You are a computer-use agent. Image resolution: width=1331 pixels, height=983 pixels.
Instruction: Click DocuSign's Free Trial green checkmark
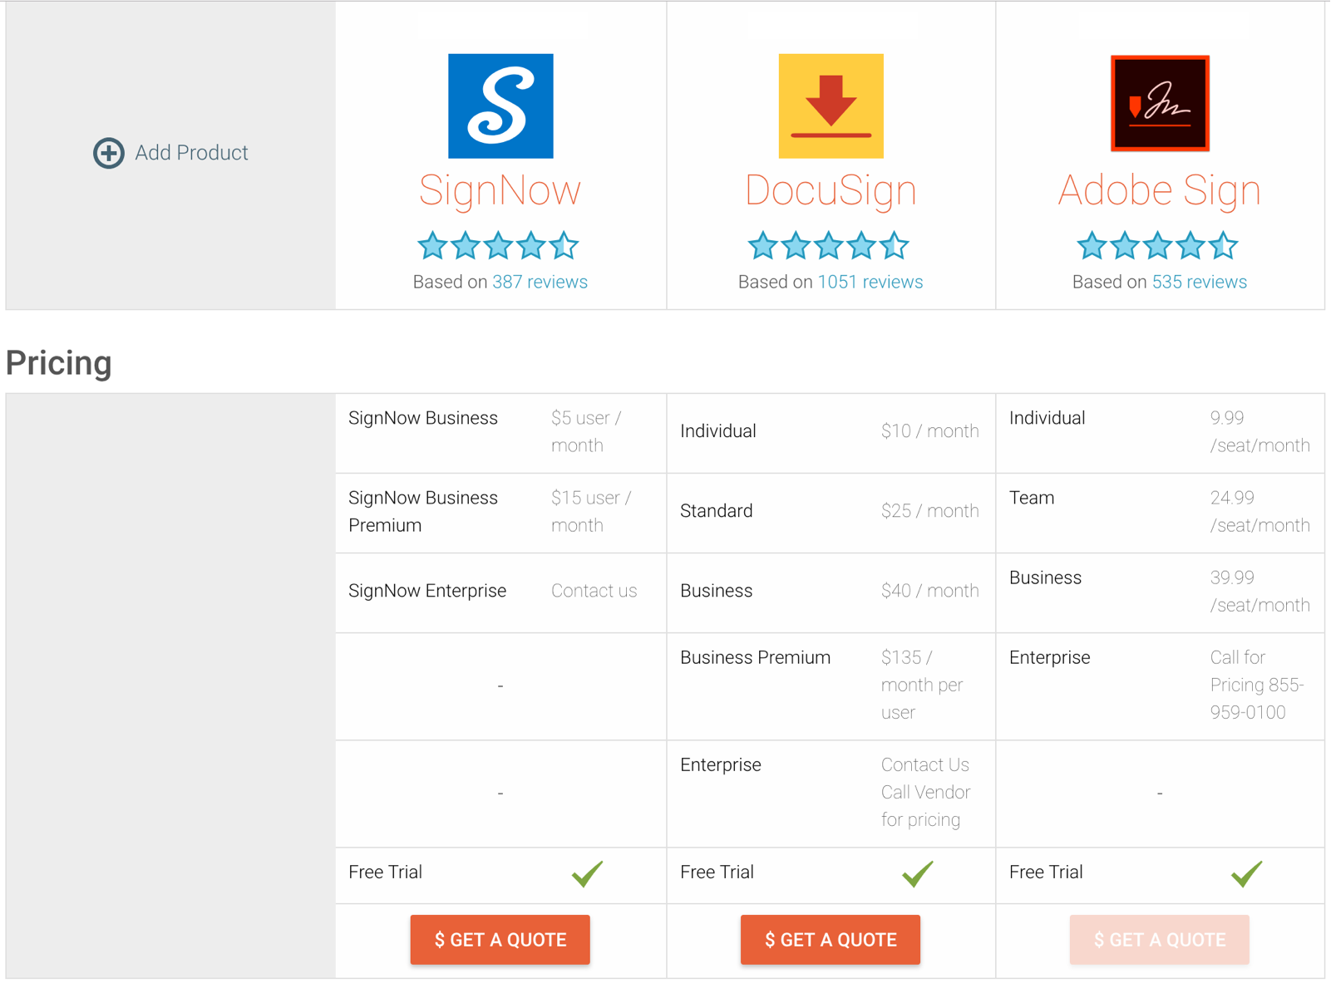(917, 873)
